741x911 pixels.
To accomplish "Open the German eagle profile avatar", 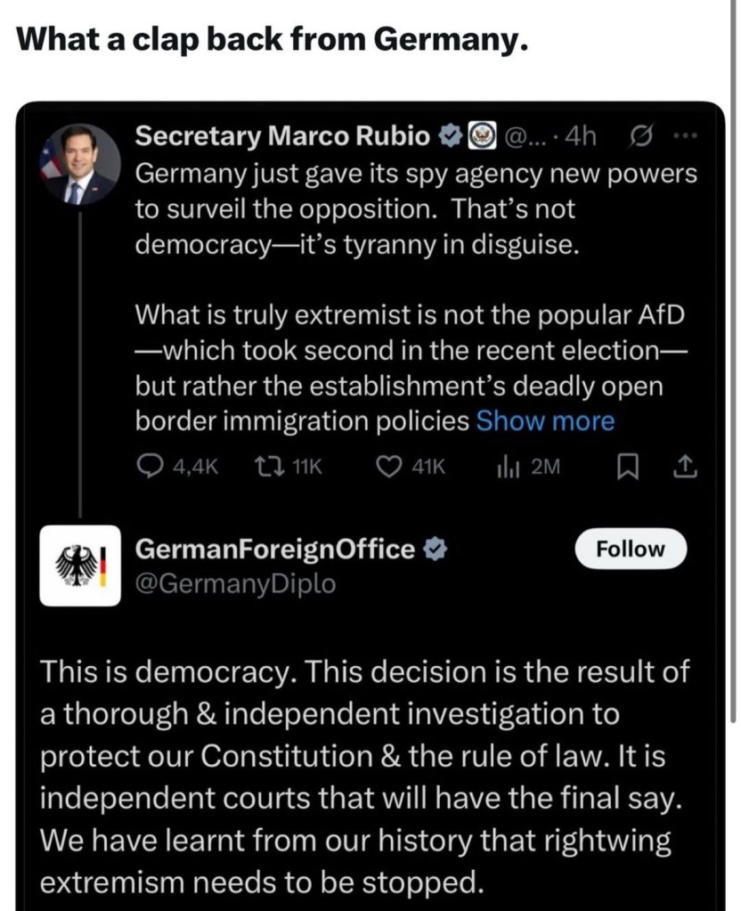I will click(80, 565).
